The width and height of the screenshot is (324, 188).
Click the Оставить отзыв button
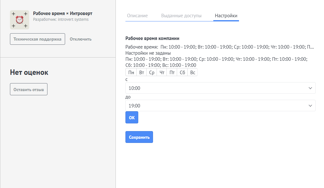29,90
